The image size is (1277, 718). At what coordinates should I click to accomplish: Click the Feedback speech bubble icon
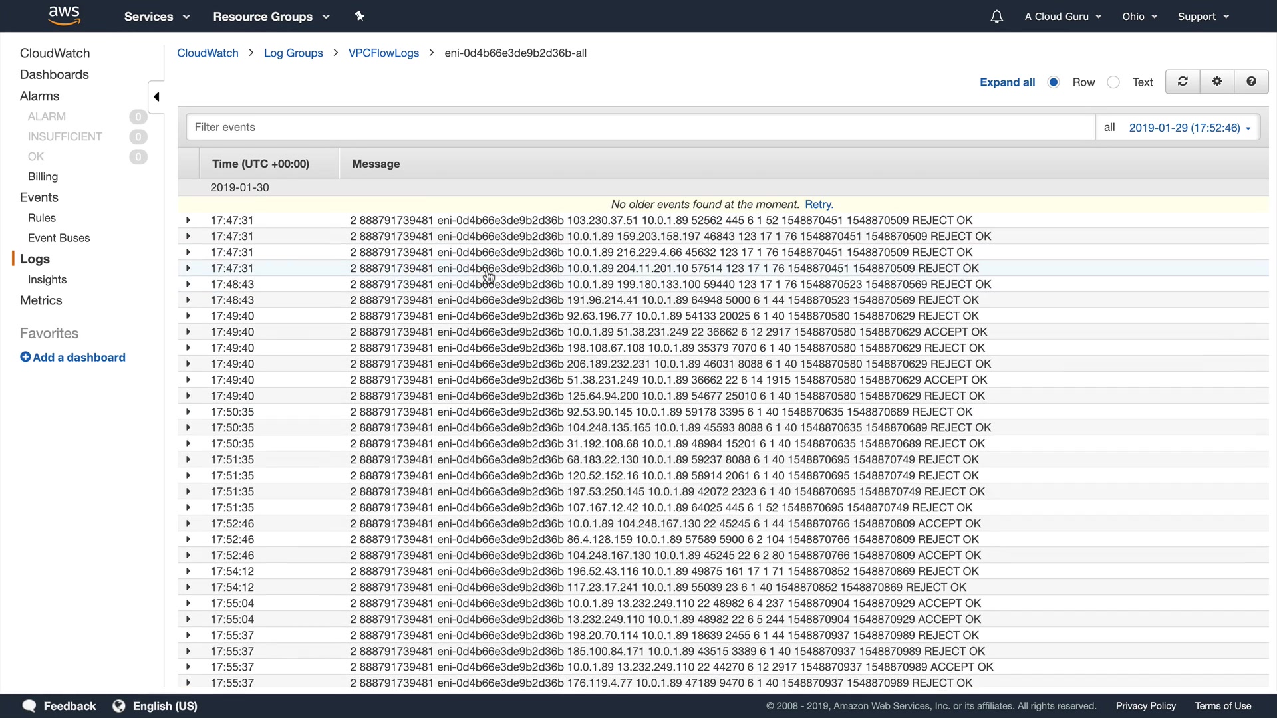pyautogui.click(x=29, y=706)
